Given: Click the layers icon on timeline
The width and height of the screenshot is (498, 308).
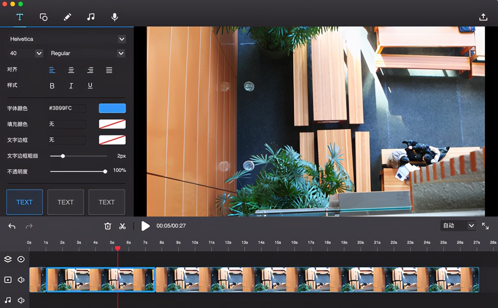Looking at the screenshot, I should click(8, 259).
